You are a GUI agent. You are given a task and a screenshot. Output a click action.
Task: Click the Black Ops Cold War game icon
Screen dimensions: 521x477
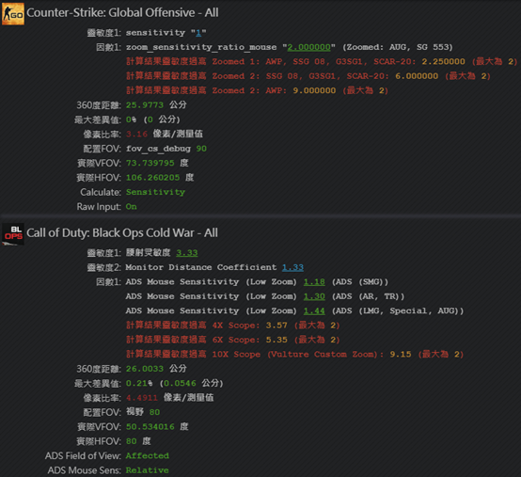pyautogui.click(x=13, y=234)
